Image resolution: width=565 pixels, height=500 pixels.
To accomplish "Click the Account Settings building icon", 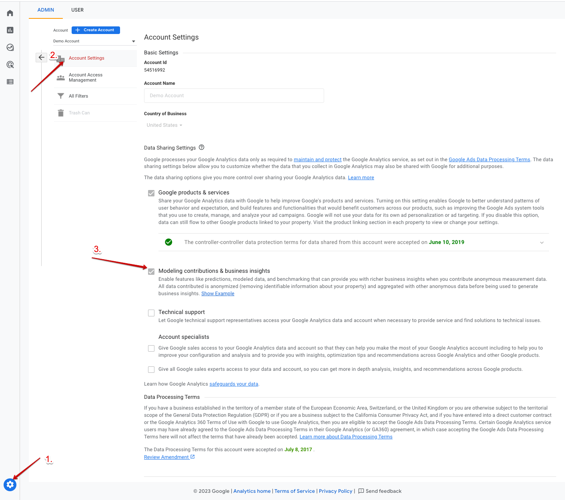I will pyautogui.click(x=61, y=59).
